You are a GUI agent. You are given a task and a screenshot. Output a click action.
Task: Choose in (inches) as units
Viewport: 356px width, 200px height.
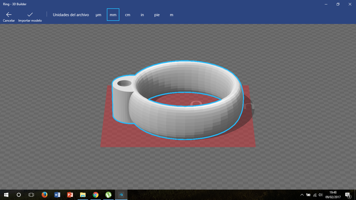click(x=142, y=15)
